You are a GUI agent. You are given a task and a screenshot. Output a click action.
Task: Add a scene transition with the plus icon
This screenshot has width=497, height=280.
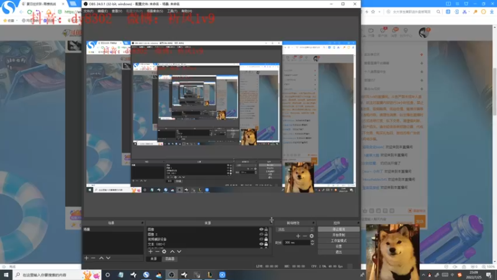(x=298, y=236)
